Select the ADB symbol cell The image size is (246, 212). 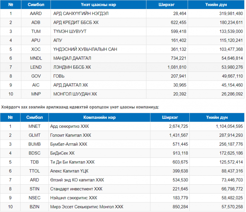click(x=36, y=22)
